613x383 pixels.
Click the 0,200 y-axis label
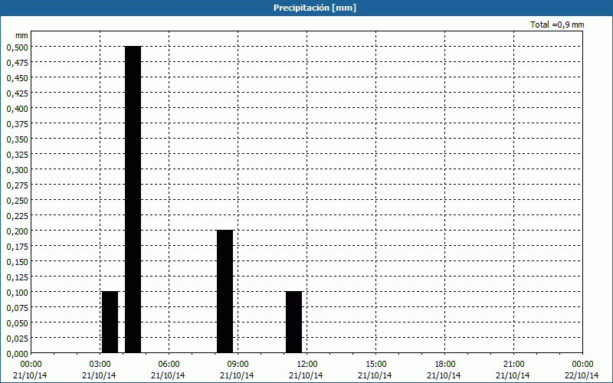pos(17,231)
